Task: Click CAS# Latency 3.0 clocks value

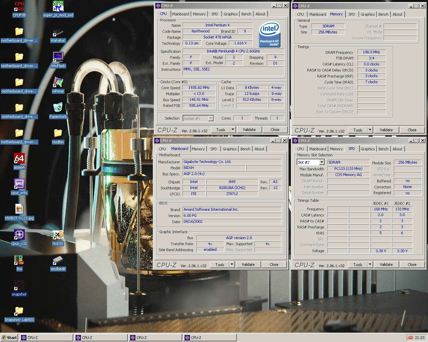Action: pos(371,64)
